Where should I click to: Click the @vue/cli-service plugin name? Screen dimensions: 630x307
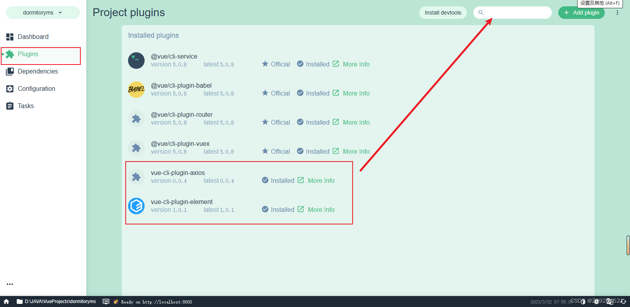(174, 57)
